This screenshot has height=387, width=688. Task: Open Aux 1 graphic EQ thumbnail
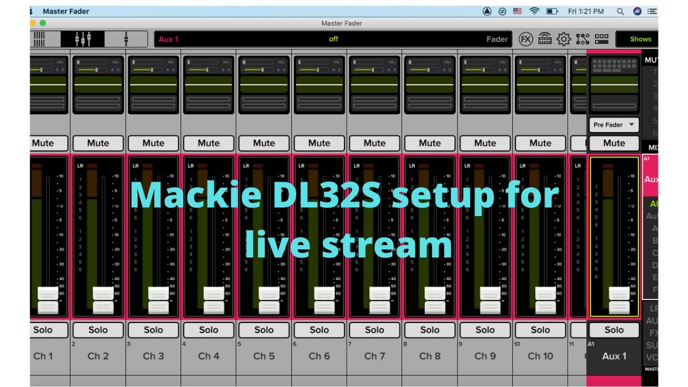(614, 85)
